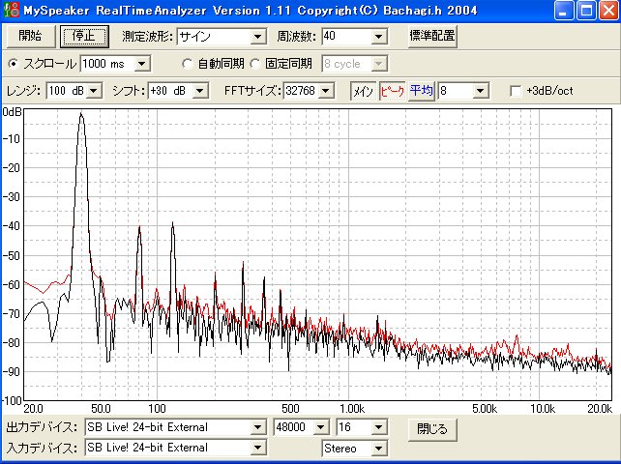Choose the 固定同期 radio option
621x464 pixels.
[255, 63]
